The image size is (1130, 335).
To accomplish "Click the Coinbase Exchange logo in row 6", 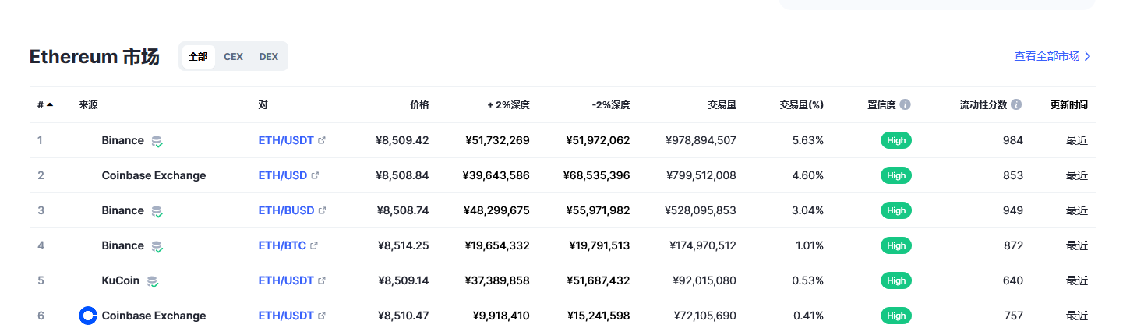I will (x=88, y=316).
